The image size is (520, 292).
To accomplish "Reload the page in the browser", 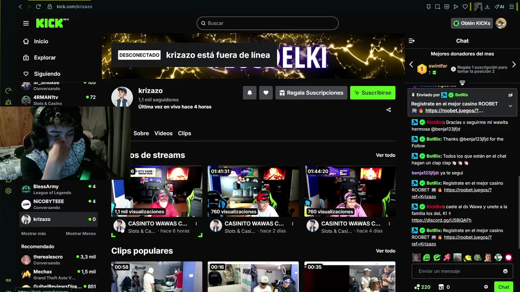I will click(x=38, y=6).
